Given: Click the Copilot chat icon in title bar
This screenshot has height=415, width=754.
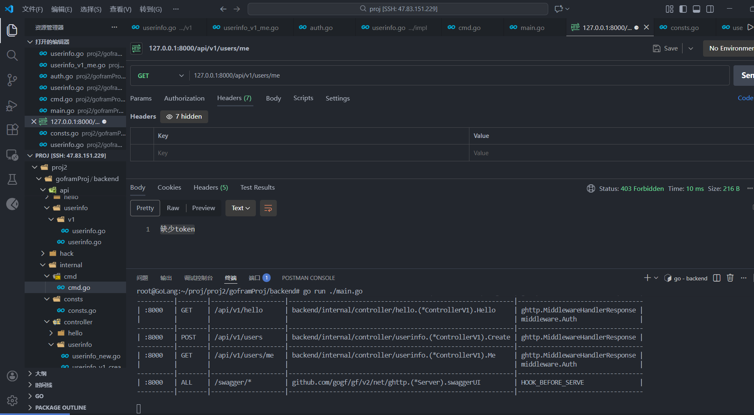Looking at the screenshot, I should (559, 9).
